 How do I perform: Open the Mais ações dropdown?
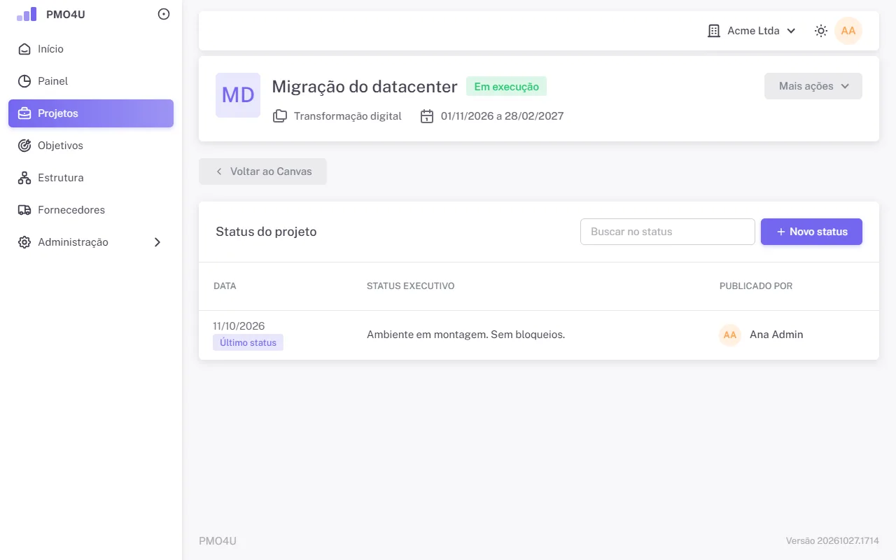813,86
